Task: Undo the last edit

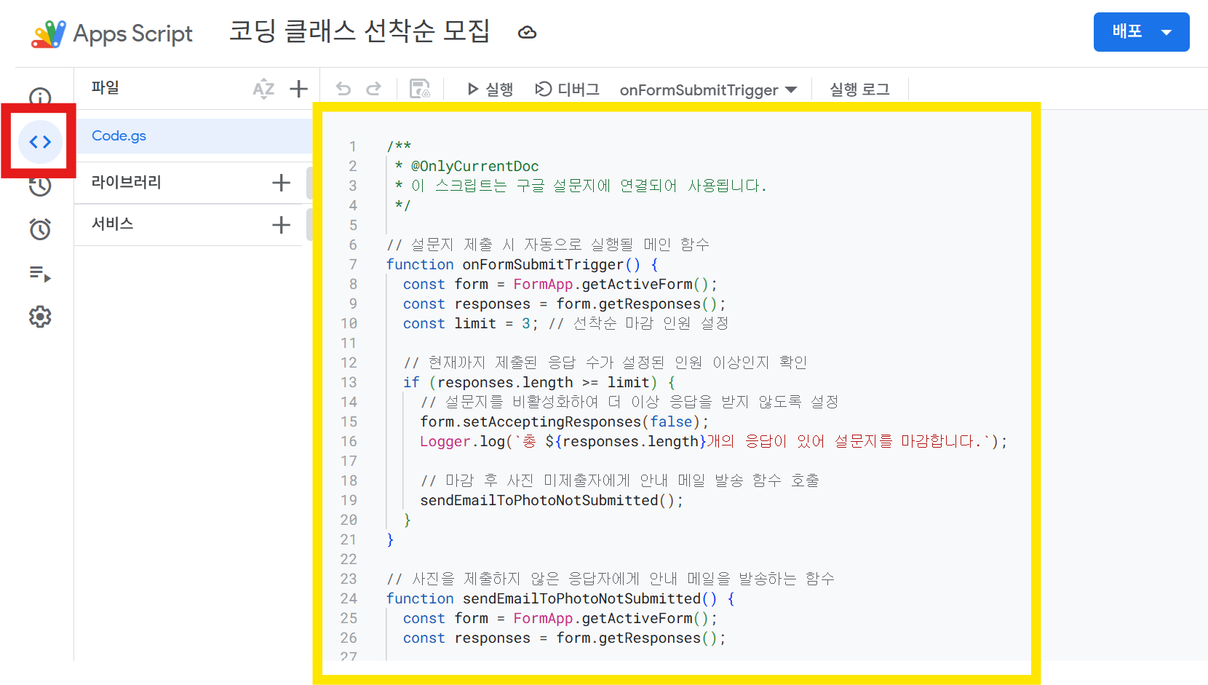Action: pyautogui.click(x=343, y=89)
